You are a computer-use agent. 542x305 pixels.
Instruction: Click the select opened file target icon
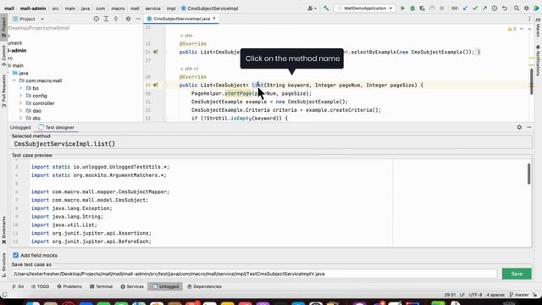96,19
